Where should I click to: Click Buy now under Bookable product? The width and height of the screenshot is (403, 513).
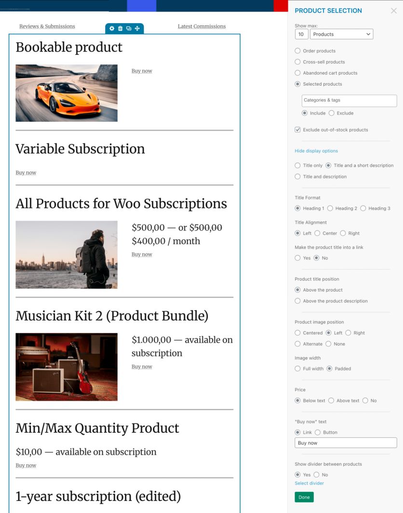142,71
